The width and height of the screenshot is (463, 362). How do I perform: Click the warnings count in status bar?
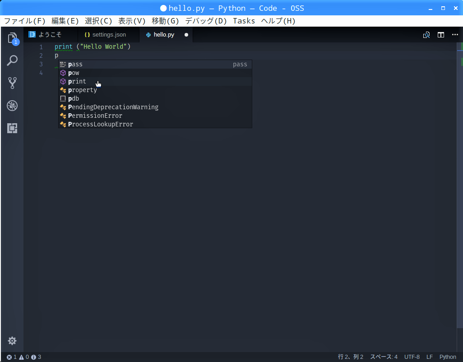[x=24, y=357]
